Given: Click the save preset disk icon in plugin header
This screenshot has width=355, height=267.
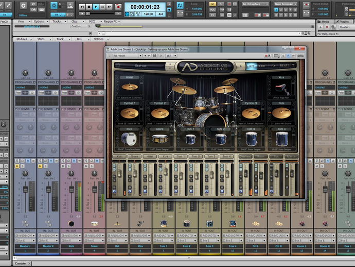Looking at the screenshot, I should [x=155, y=56].
